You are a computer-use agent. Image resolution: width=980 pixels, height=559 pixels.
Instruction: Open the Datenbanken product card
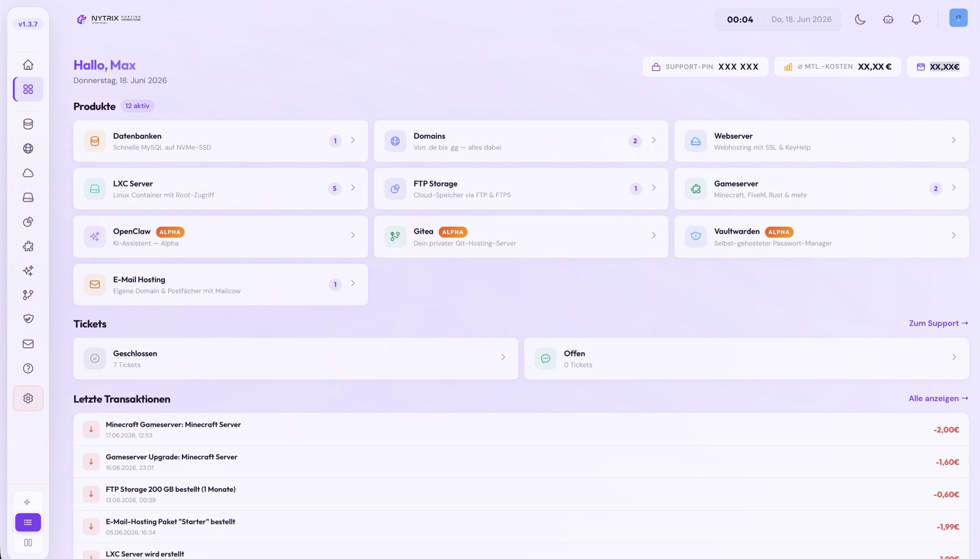point(221,141)
